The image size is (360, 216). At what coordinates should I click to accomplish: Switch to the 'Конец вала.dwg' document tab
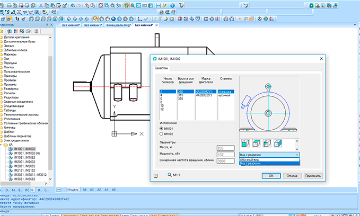point(118,25)
